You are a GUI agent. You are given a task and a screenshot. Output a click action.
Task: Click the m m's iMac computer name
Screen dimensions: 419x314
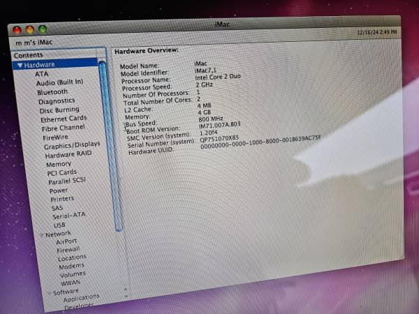[34, 43]
